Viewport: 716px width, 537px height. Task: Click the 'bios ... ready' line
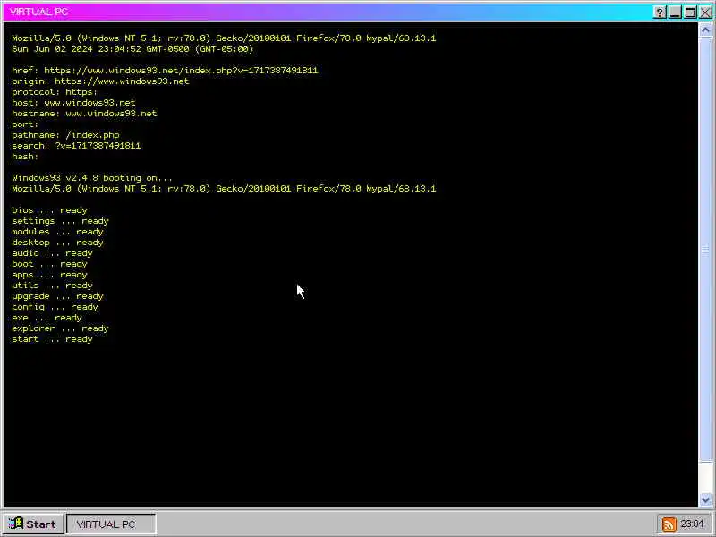[49, 210]
